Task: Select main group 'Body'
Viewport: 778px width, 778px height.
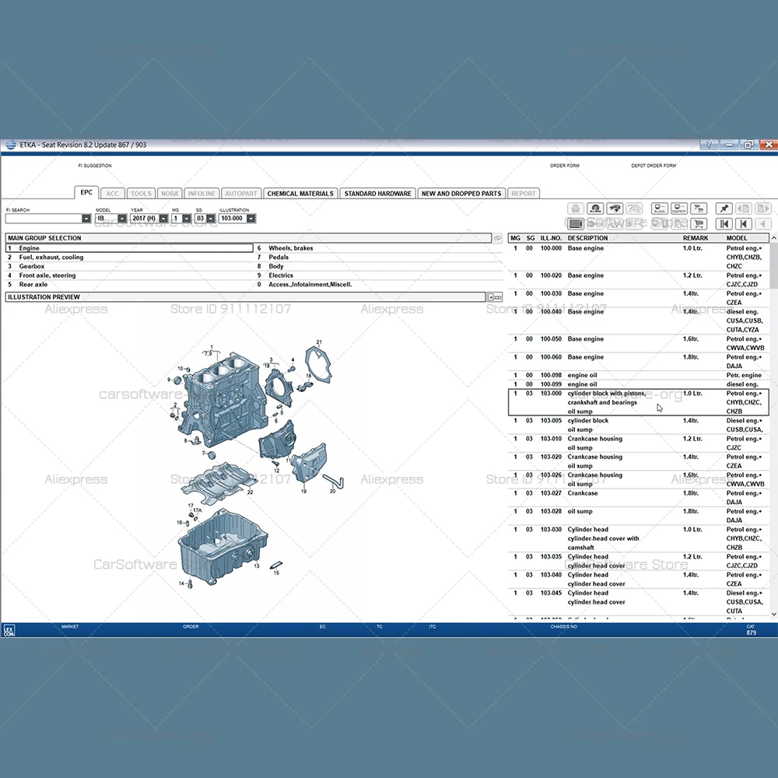Action: pos(379,266)
